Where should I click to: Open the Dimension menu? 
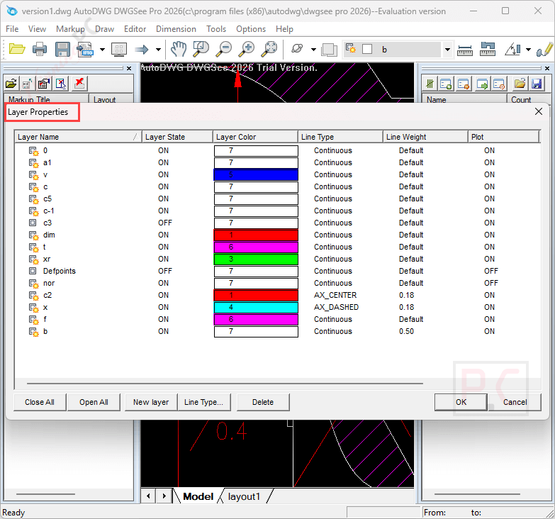176,29
